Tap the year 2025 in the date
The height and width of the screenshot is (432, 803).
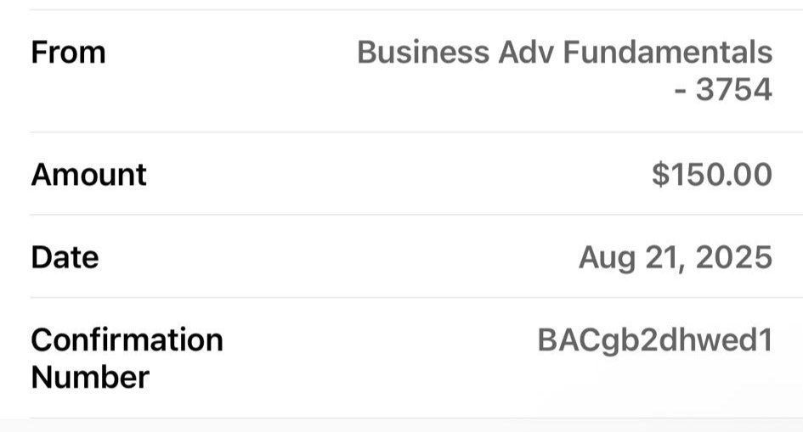pos(733,257)
